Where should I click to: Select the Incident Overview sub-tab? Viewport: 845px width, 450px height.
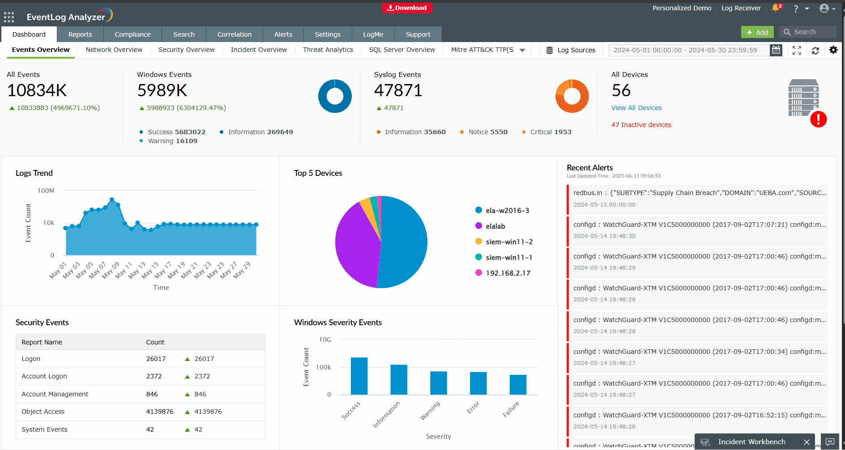(x=259, y=50)
